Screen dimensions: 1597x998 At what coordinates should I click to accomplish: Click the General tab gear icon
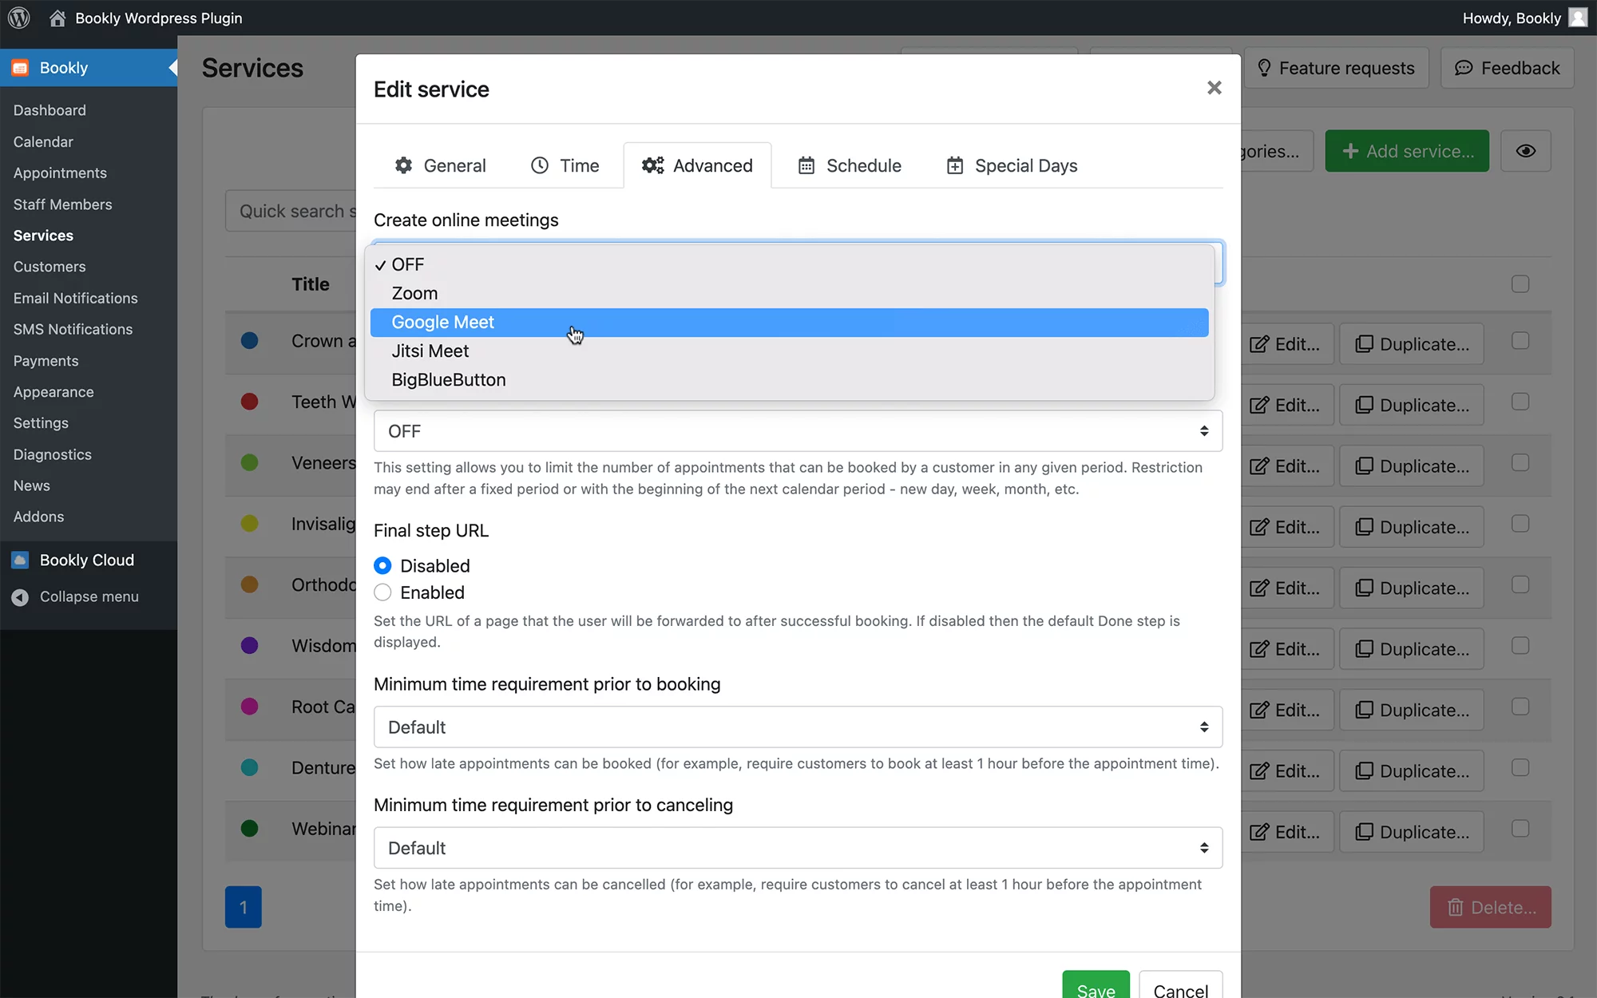404,165
